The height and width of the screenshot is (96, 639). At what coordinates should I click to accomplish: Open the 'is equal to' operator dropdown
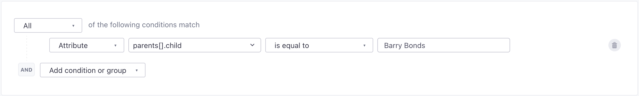(319, 45)
